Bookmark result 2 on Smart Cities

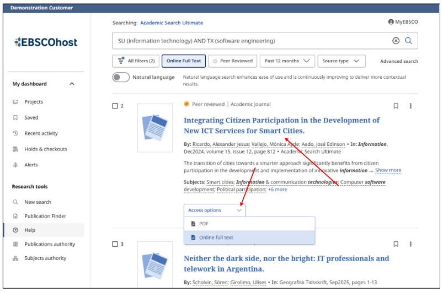coord(396,106)
